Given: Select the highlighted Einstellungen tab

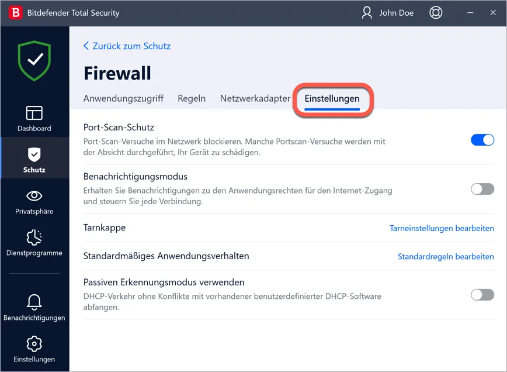Looking at the screenshot, I should point(332,98).
